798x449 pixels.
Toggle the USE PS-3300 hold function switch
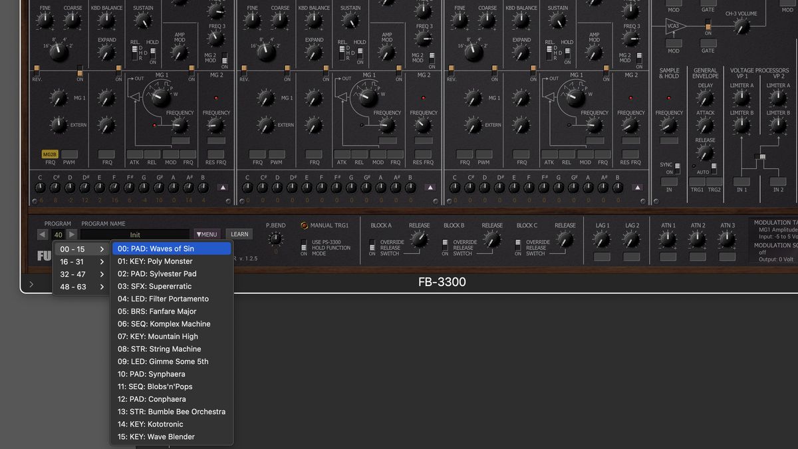[x=304, y=245]
